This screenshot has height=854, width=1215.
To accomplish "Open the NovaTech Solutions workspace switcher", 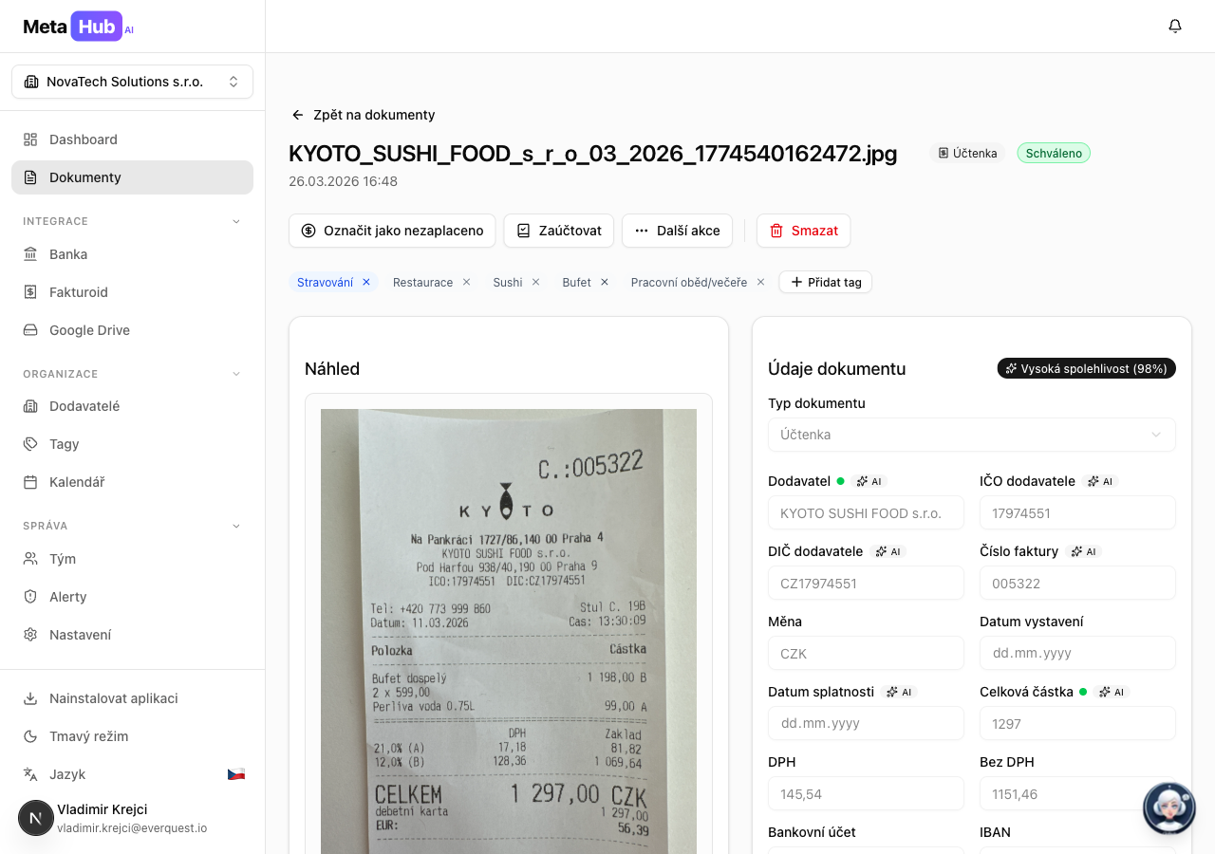I will 131,82.
